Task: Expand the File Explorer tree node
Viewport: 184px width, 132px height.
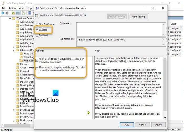Action: (14, 121)
